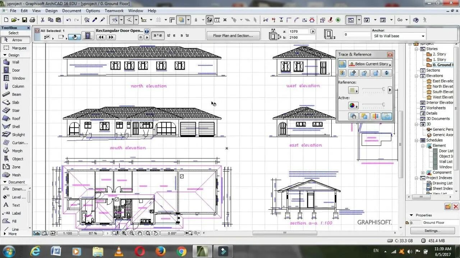
Task: Click the door width field showing 1370
Action: (298, 32)
